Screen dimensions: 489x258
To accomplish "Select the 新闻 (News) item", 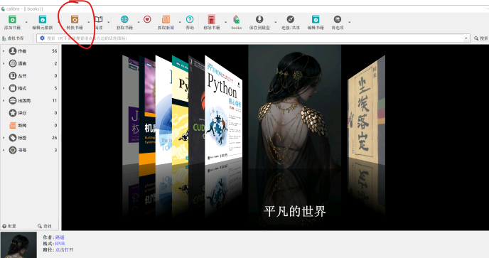I will pyautogui.click(x=30, y=125).
